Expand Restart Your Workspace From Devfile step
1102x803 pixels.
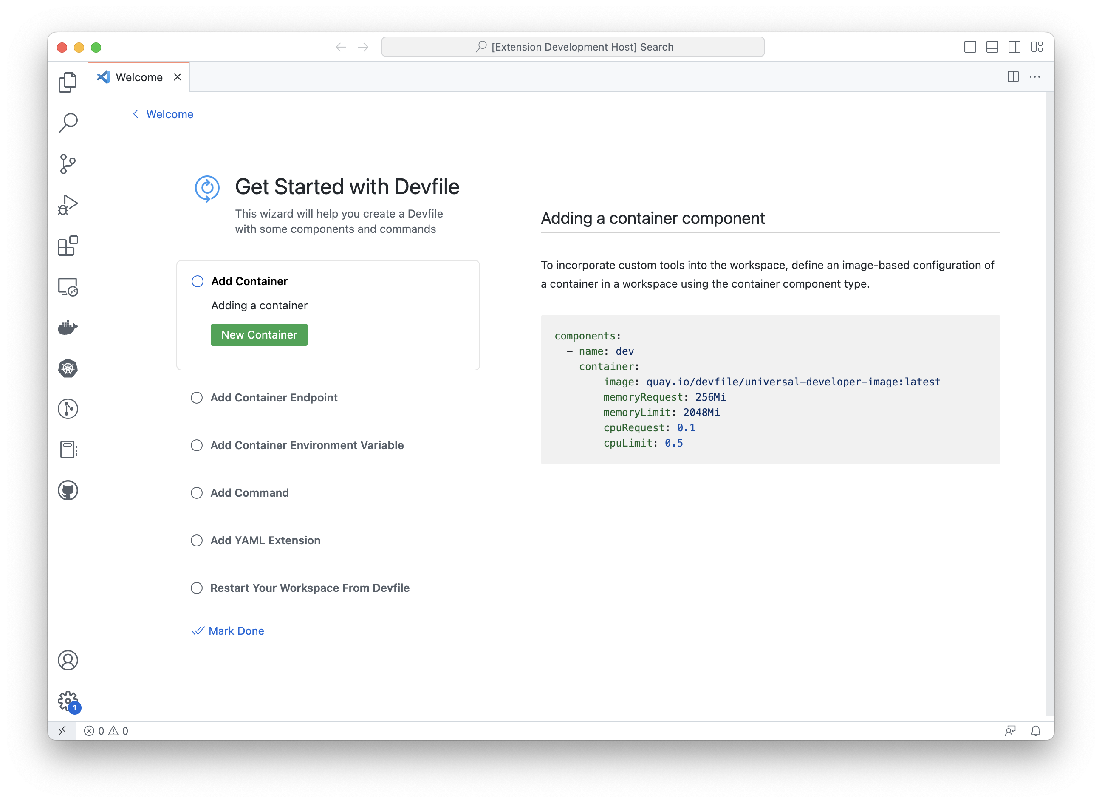coord(310,588)
